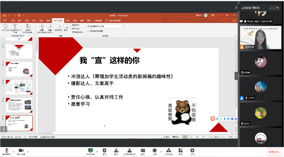Image resolution: width=284 pixels, height=157 pixels.
Task: Switch to the Insert (插入) ribbon tab
Action: (20, 20)
